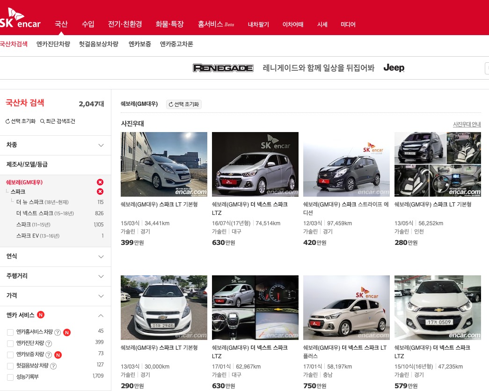Image resolution: width=489 pixels, height=391 pixels.
Task: Click the Jeep brand logo in banner
Action: (394, 67)
